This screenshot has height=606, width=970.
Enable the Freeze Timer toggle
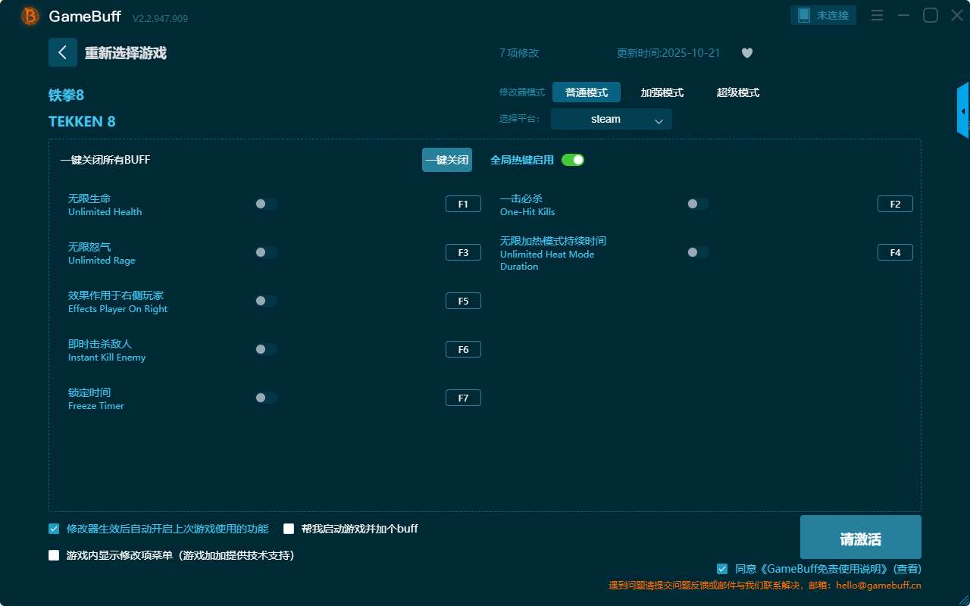(266, 398)
